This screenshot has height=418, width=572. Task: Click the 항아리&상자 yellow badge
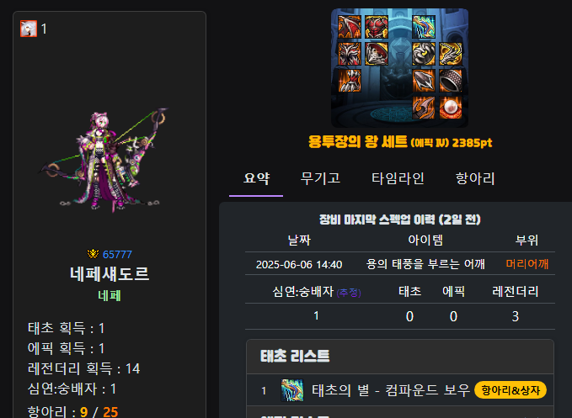click(511, 390)
